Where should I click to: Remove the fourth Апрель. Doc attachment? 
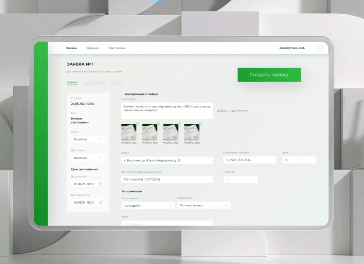[x=200, y=124]
